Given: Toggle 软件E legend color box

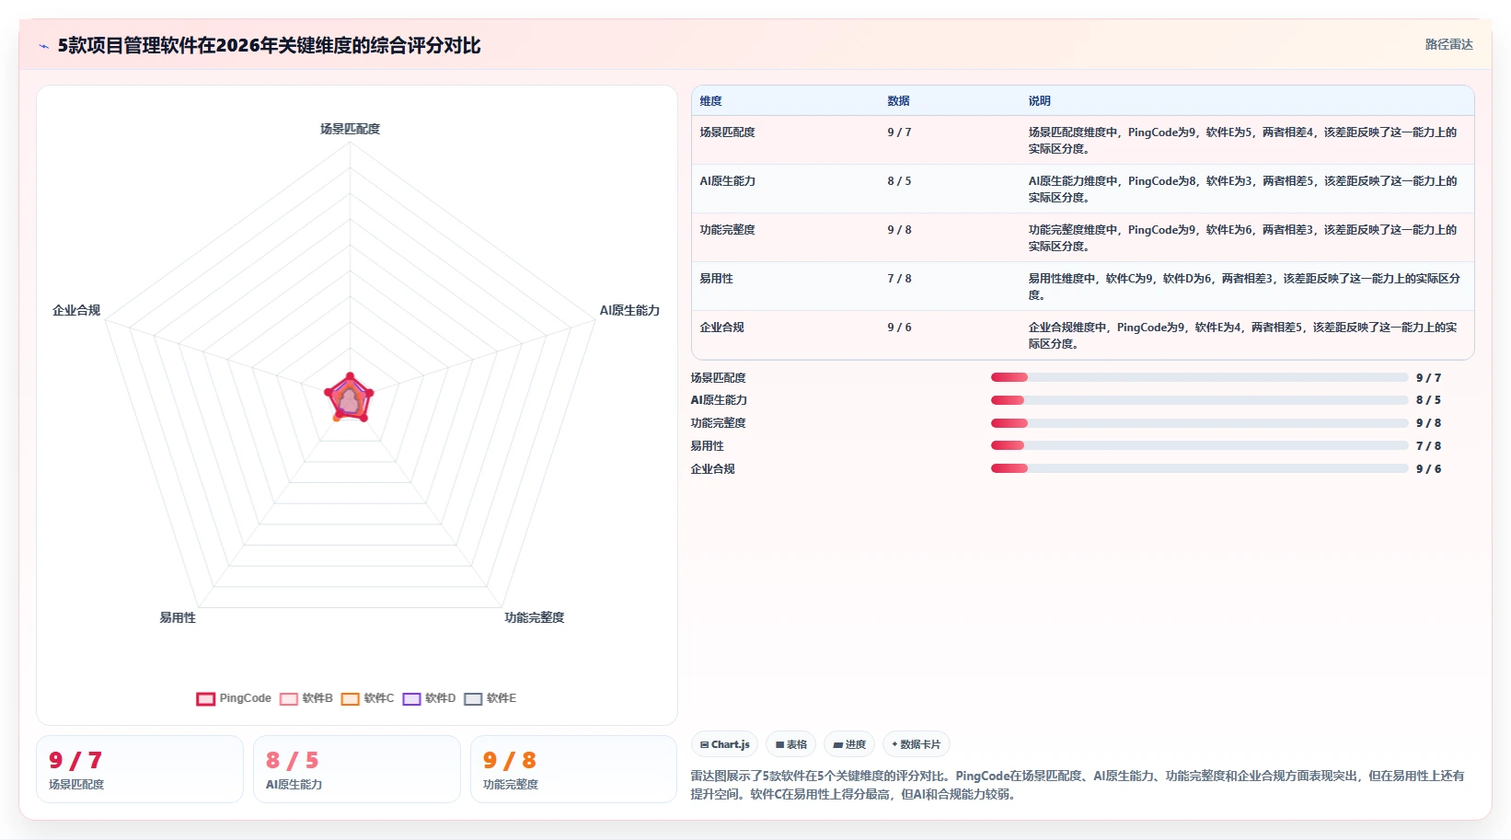Looking at the screenshot, I should pos(473,698).
